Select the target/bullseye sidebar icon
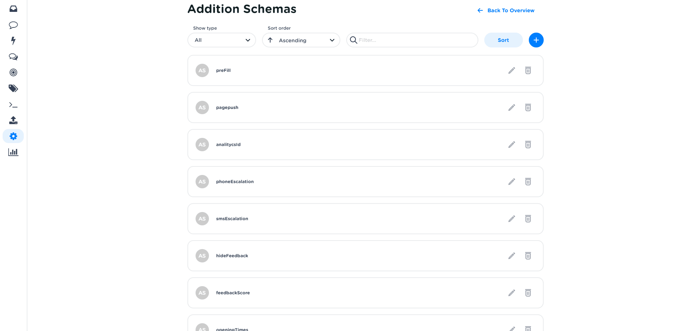 click(x=13, y=73)
